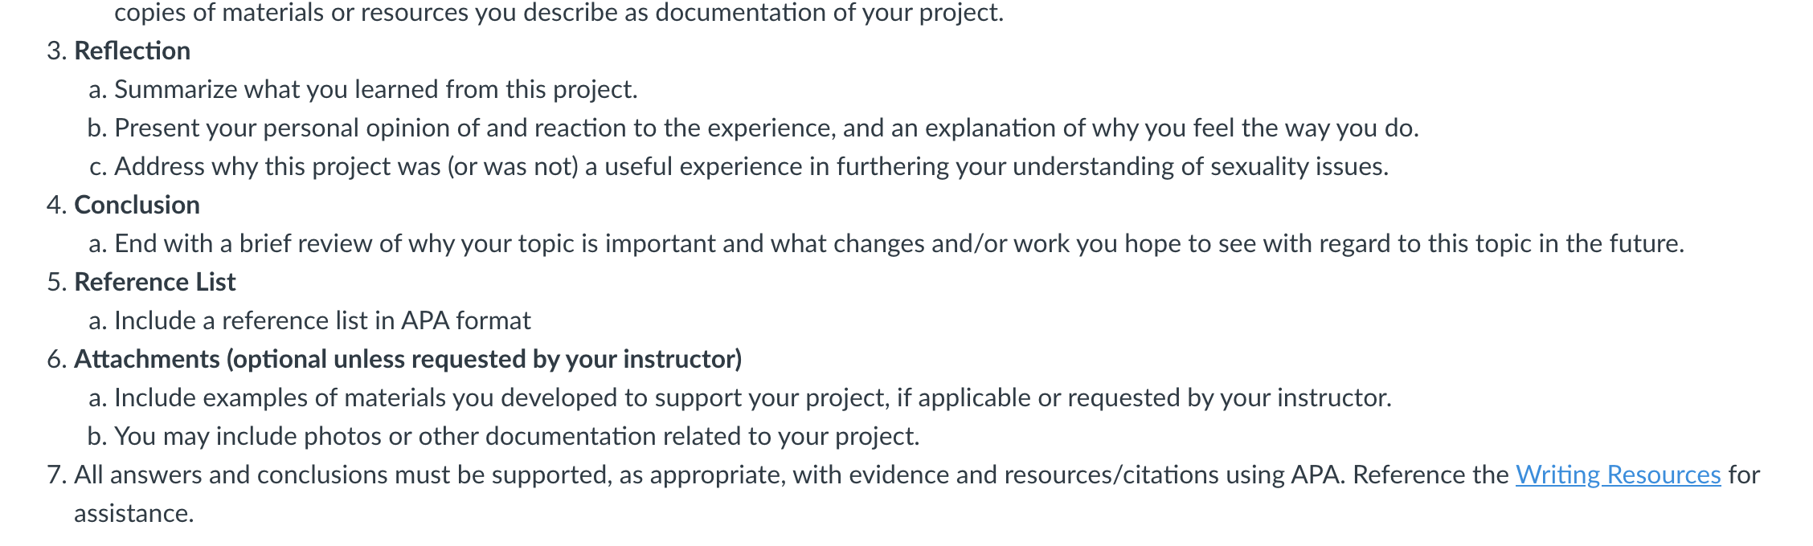Click the Attachments heading text
Image resolution: width=1813 pixels, height=546 pixels.
[x=408, y=359]
